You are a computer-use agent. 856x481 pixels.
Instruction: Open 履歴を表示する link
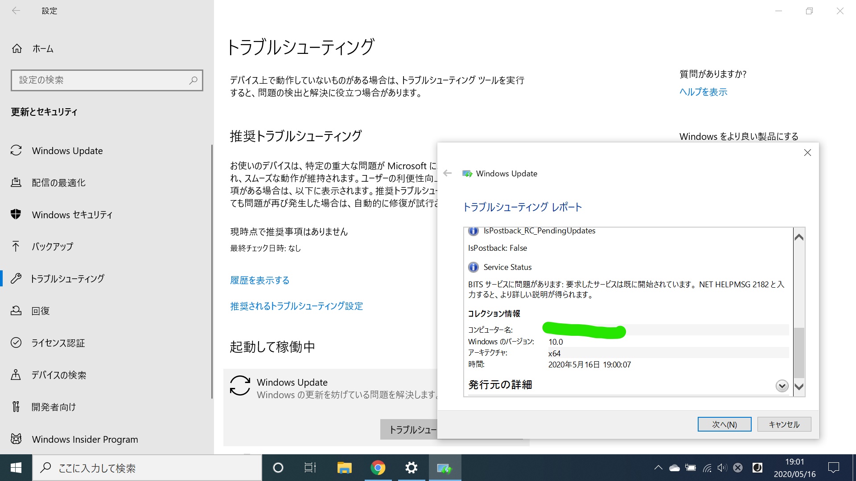[x=259, y=280]
